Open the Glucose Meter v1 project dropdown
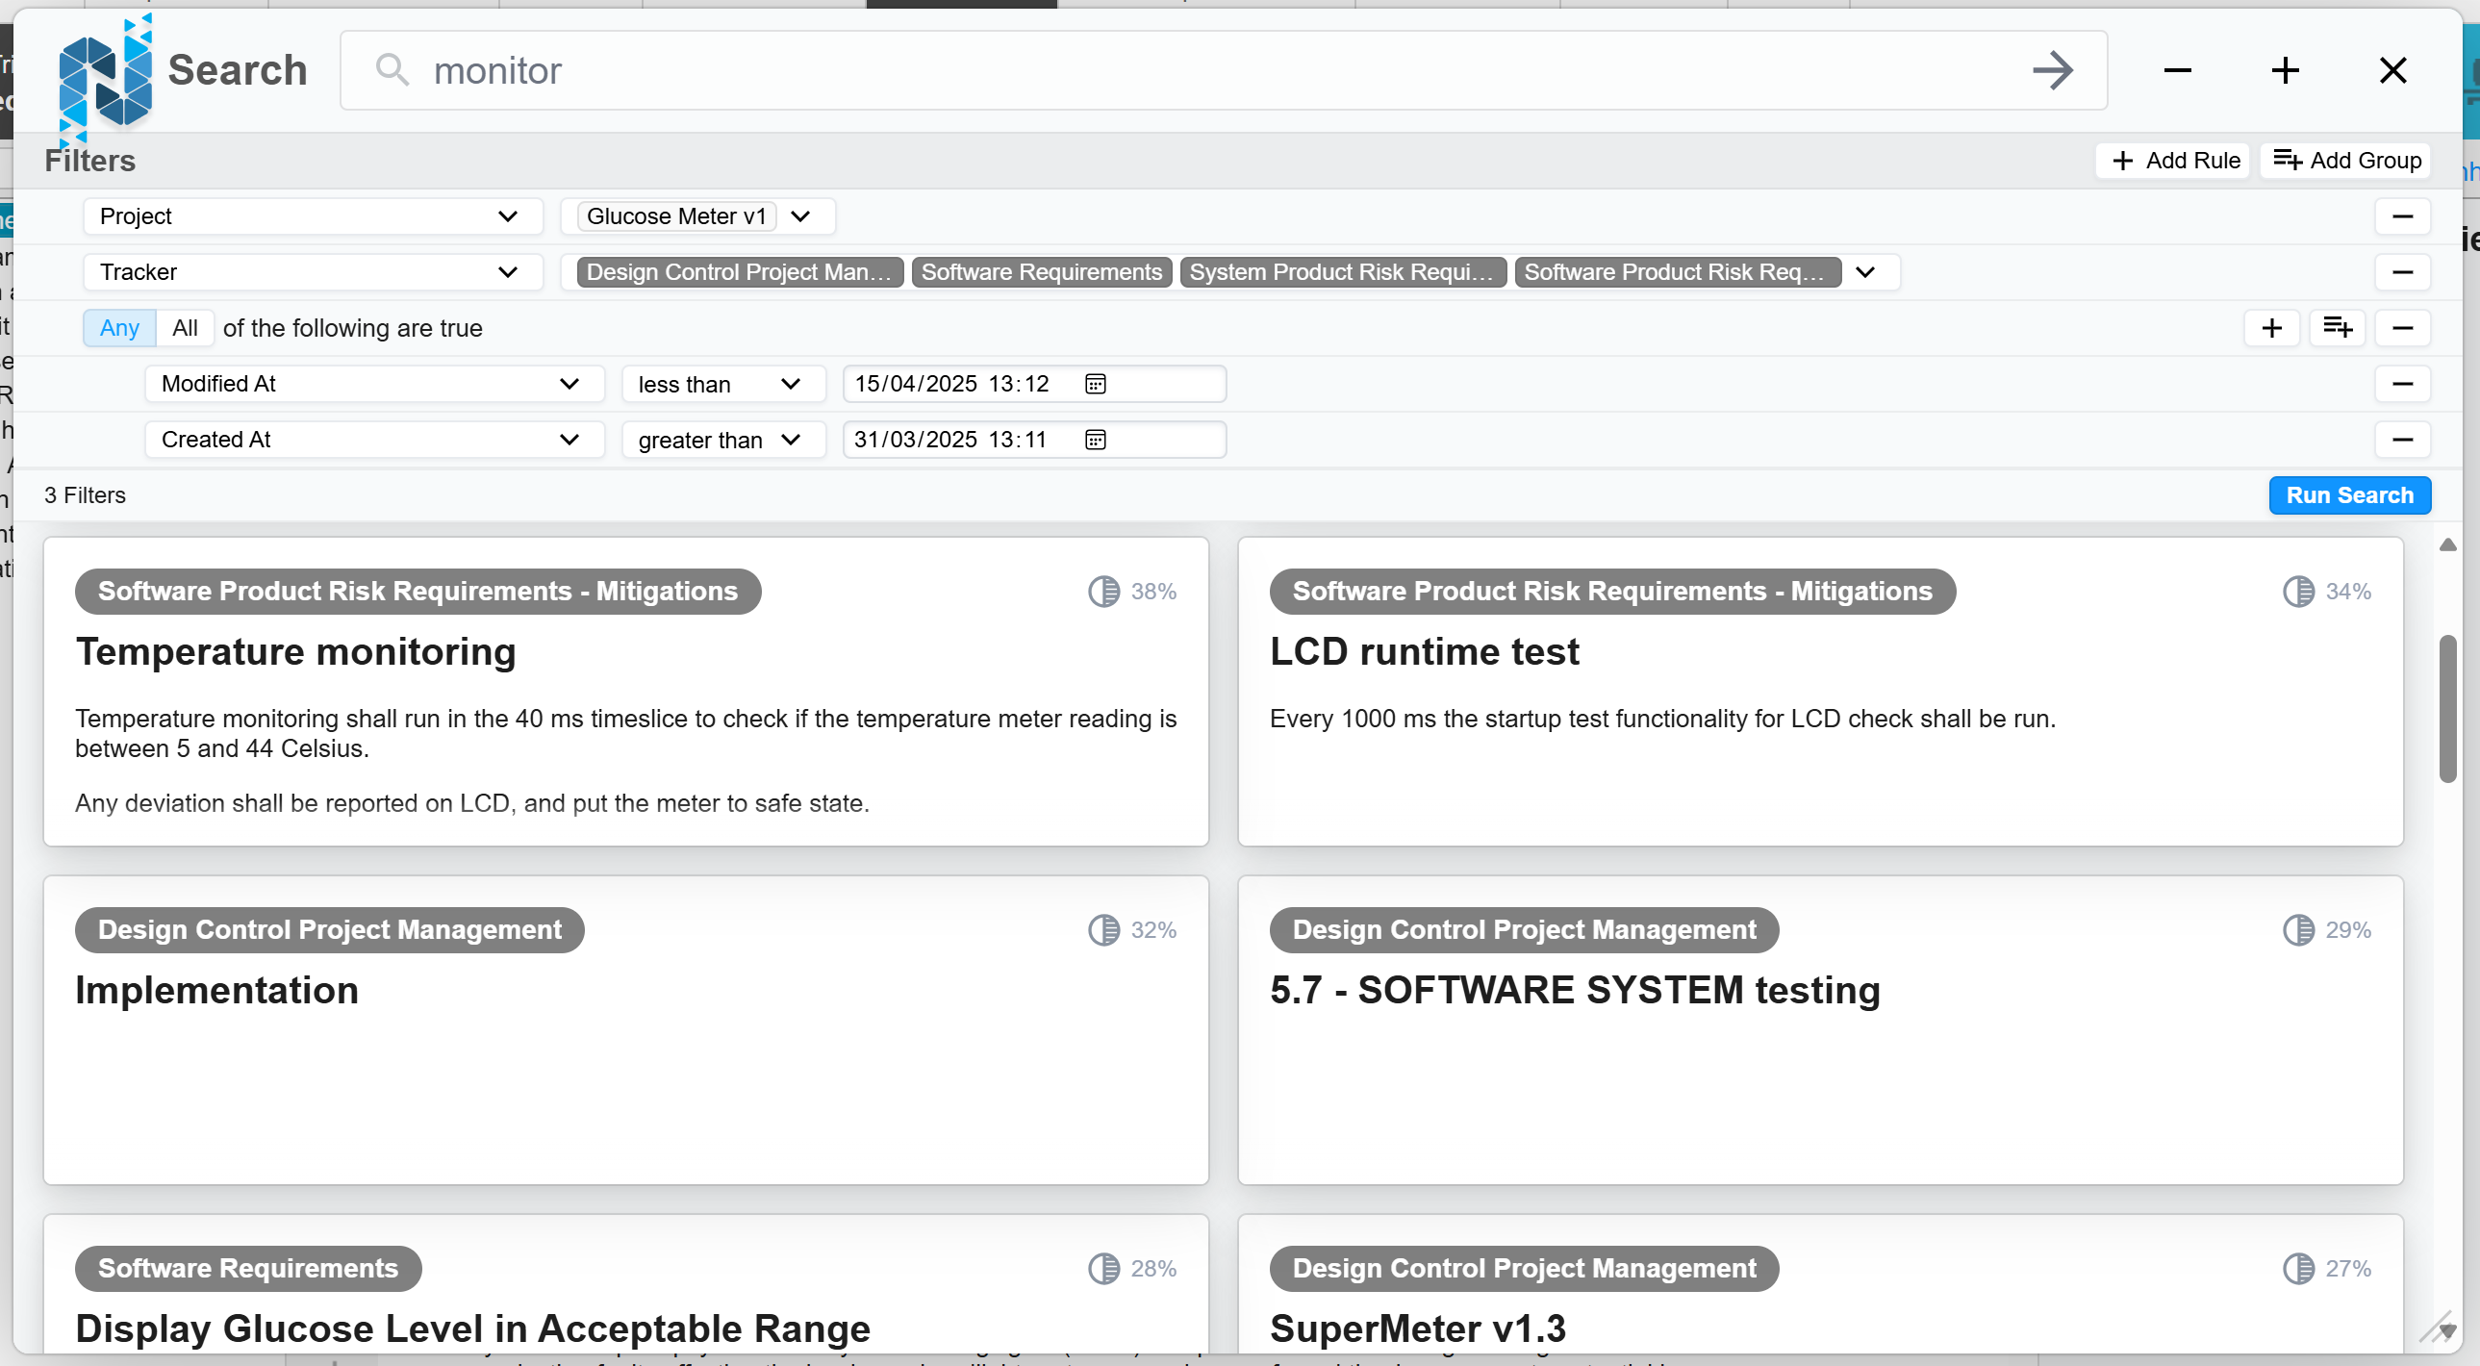The width and height of the screenshot is (2480, 1366). pos(800,216)
